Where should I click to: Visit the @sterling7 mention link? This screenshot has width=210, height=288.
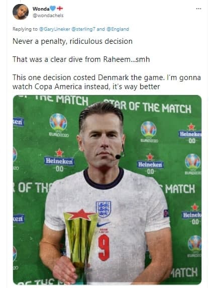(x=83, y=29)
